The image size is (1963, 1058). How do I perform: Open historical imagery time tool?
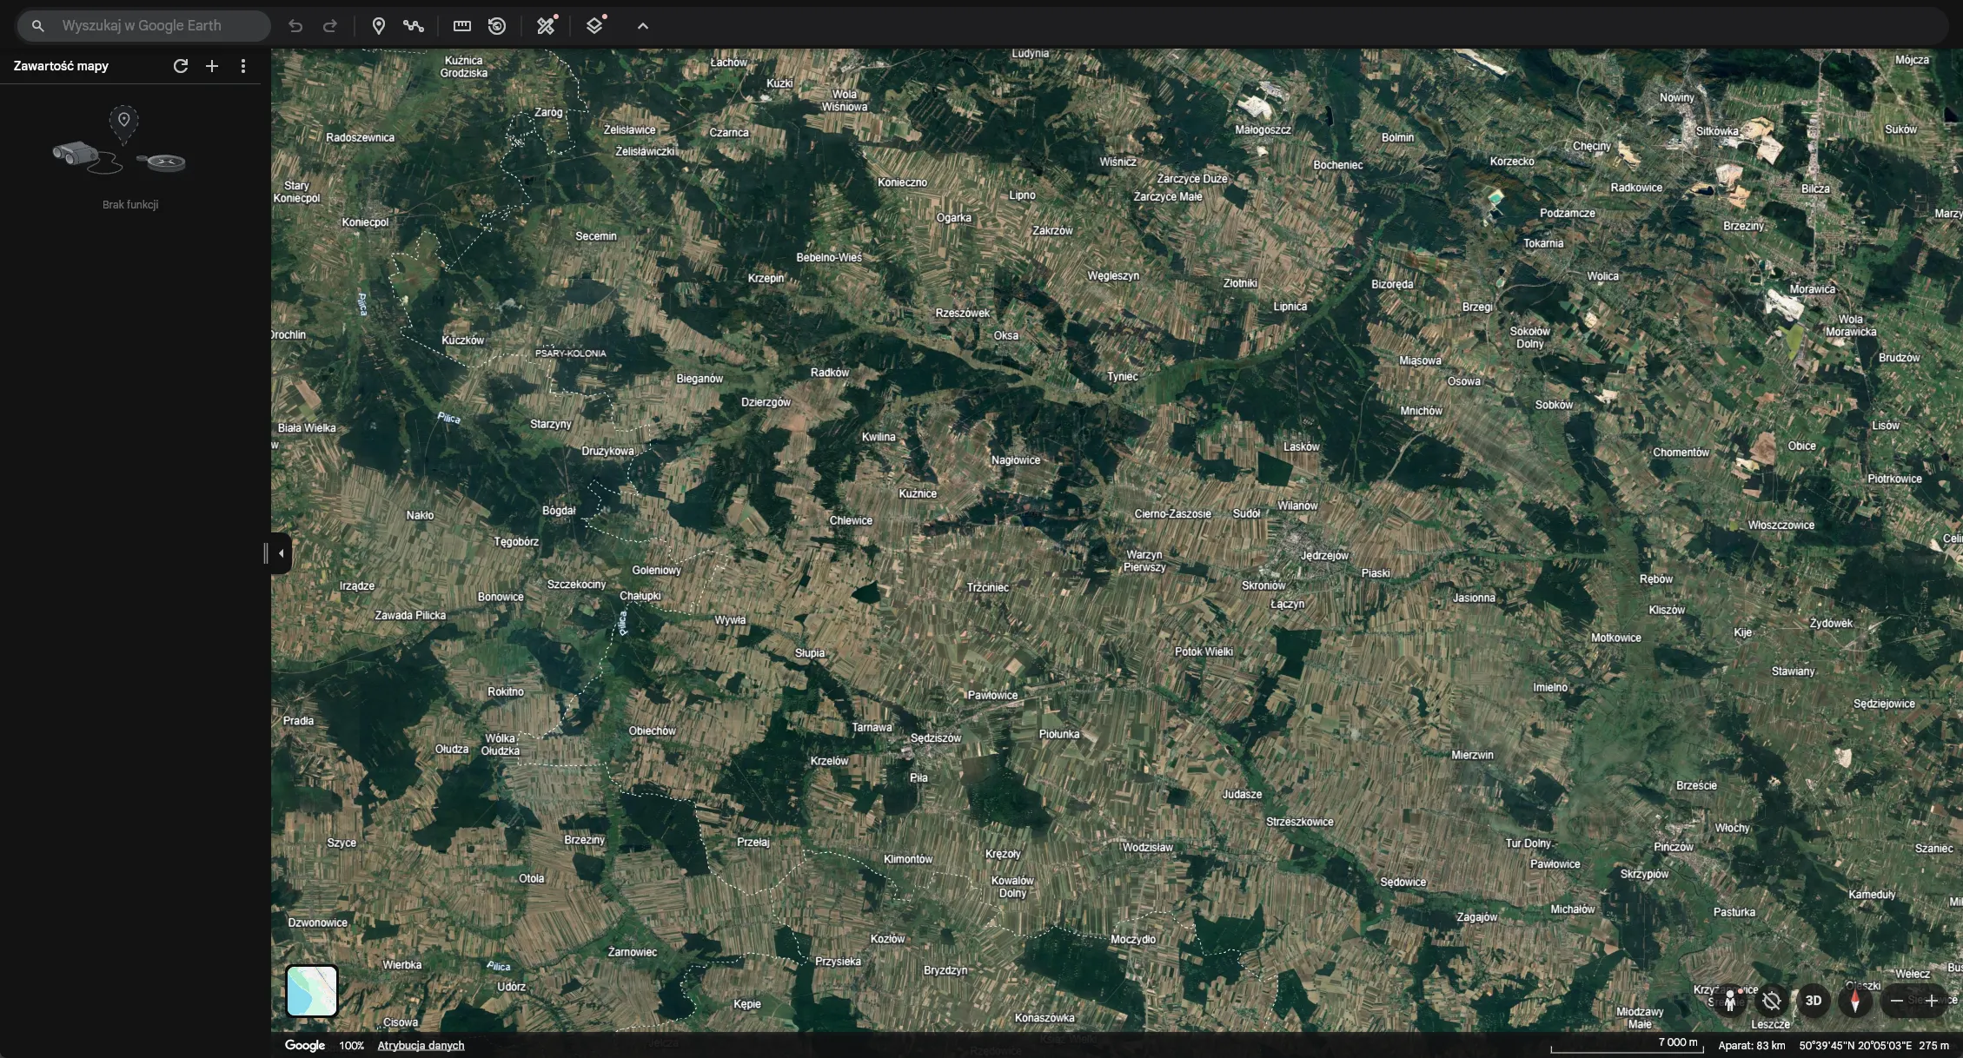497,26
